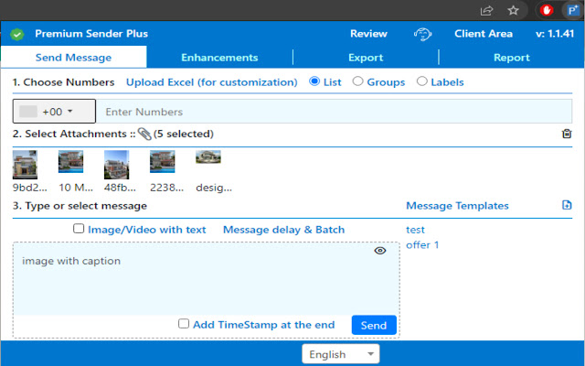Viewport: 585px width, 366px height.
Task: Click the paperclip attachment icon
Action: (144, 135)
